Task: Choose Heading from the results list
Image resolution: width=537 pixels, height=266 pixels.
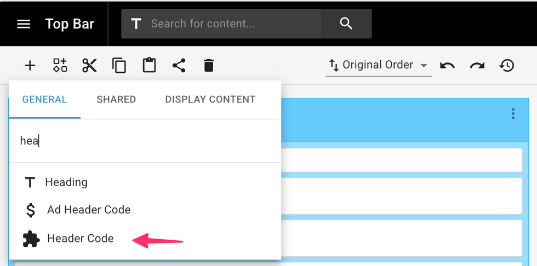Action: [66, 182]
